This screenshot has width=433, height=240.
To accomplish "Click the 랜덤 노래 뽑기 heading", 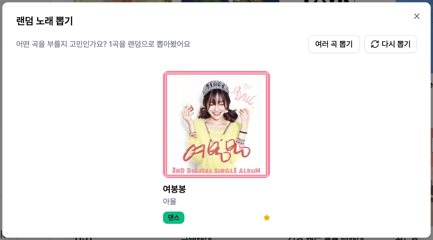I will click(45, 21).
